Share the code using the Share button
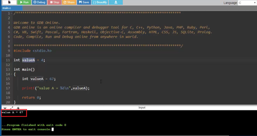Screen dimensions: 257x136 click(69, 2)
